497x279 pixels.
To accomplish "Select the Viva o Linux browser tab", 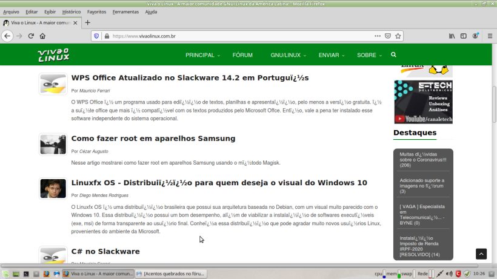I will coord(40,23).
